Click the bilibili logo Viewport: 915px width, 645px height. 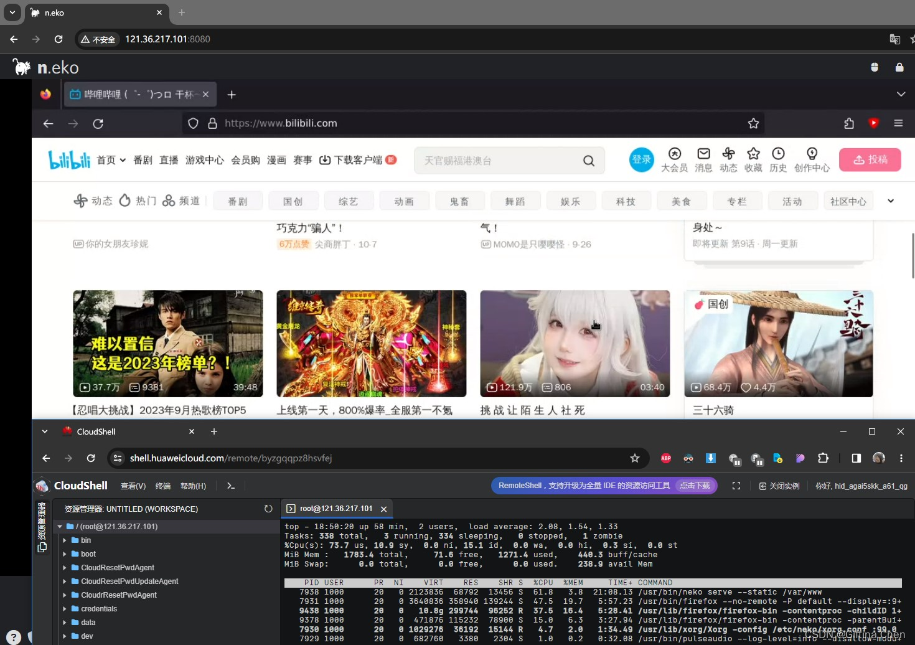tap(69, 160)
